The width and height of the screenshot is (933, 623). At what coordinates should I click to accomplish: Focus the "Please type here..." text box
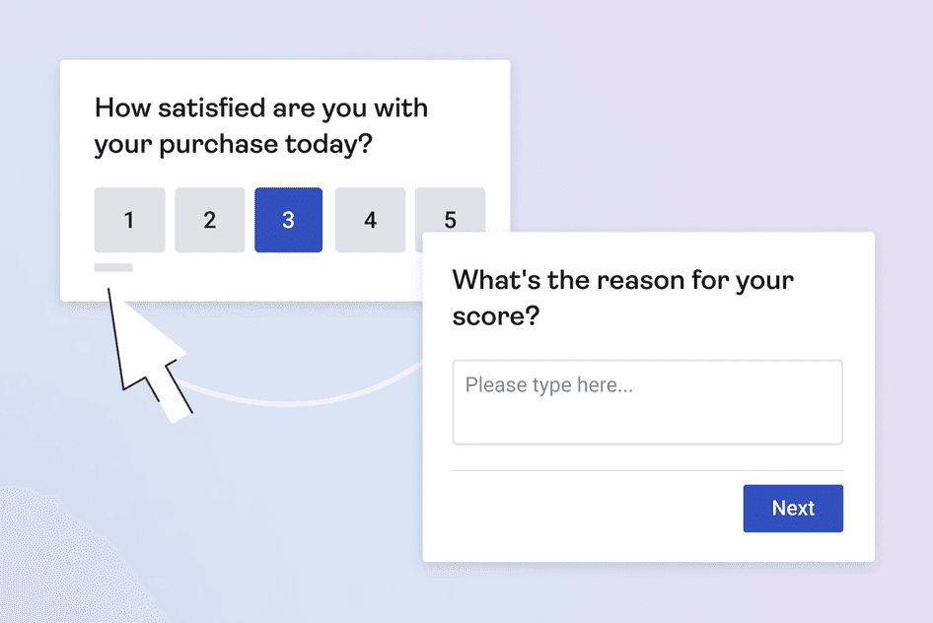(647, 386)
